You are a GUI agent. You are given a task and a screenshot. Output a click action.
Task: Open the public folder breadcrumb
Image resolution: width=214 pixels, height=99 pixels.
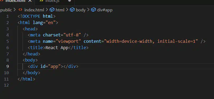(6, 10)
